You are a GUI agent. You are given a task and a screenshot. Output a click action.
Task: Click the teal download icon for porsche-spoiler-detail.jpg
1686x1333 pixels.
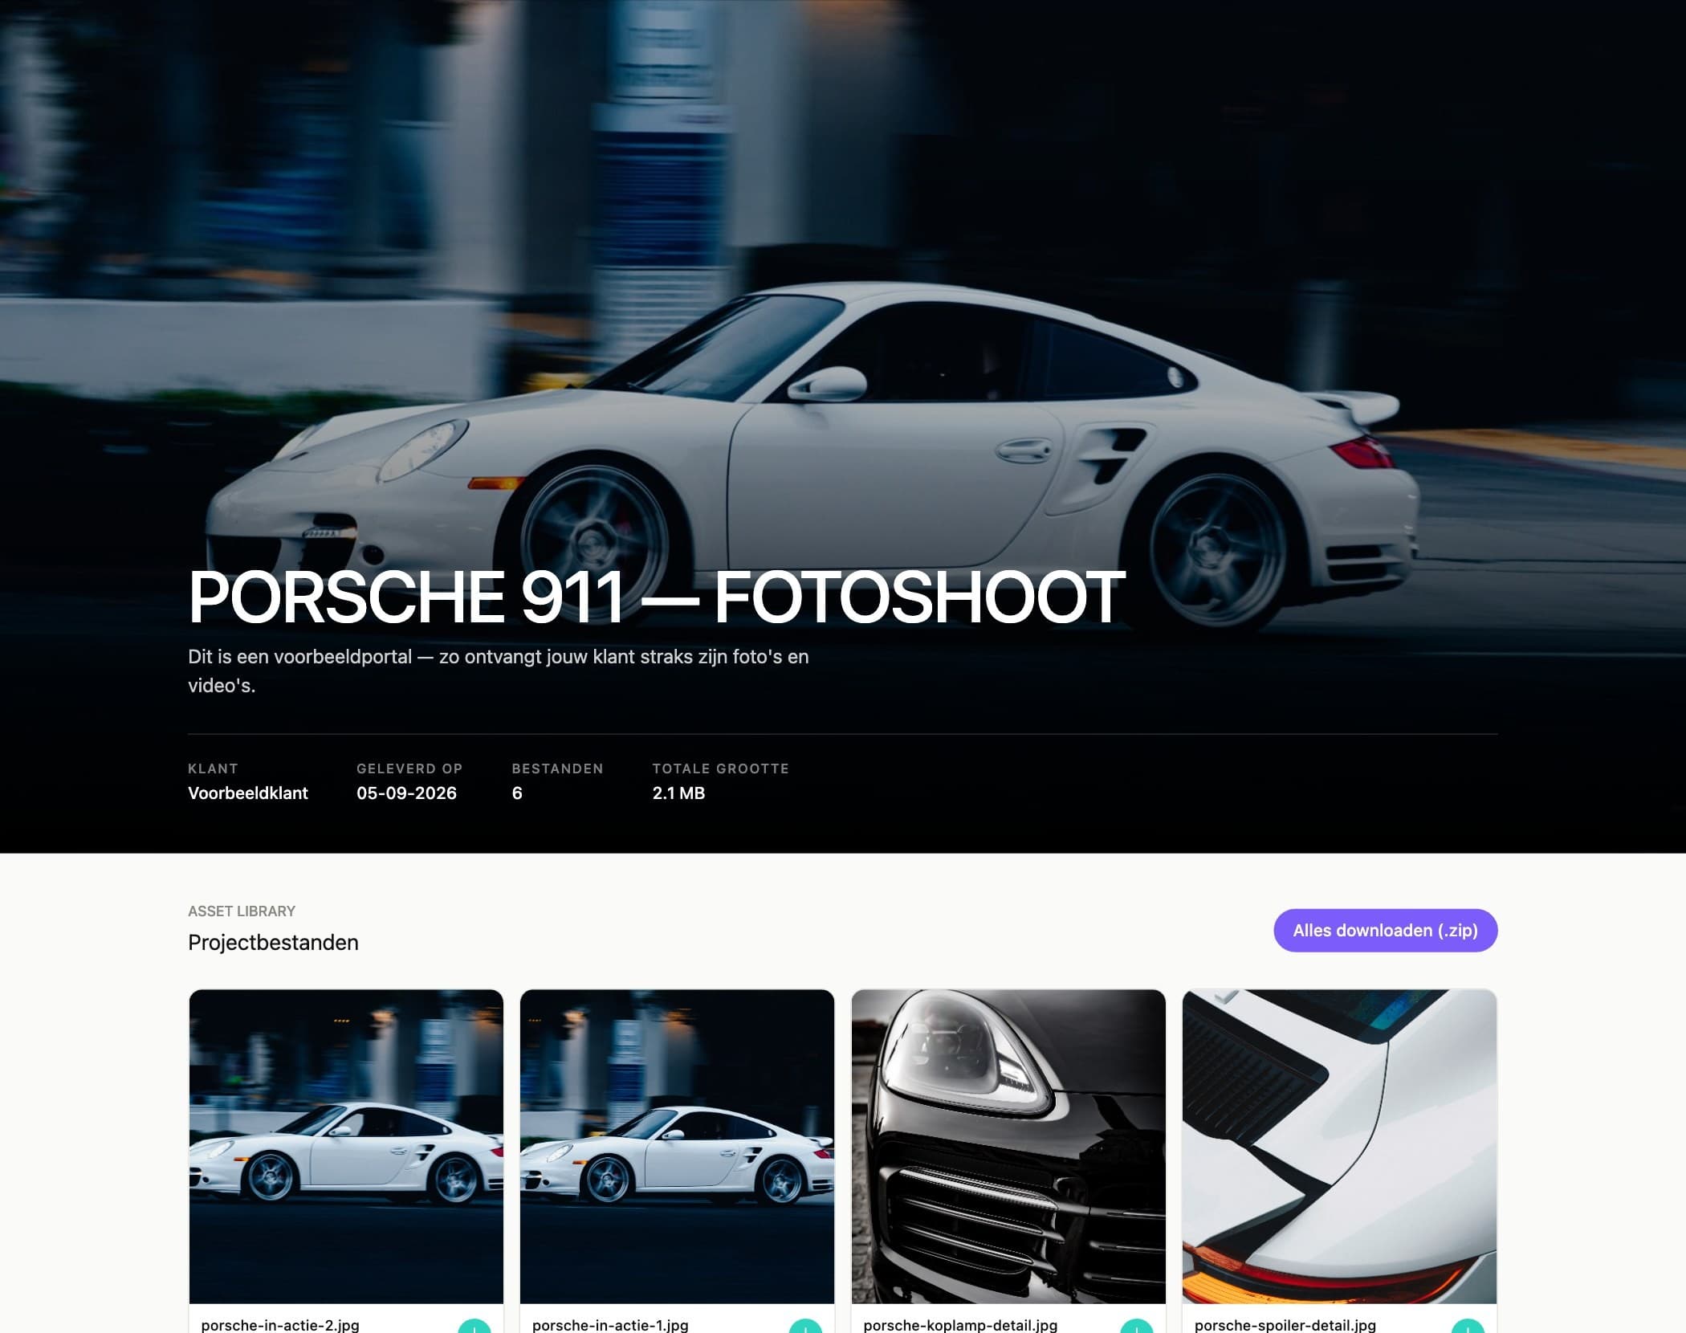(1468, 1327)
